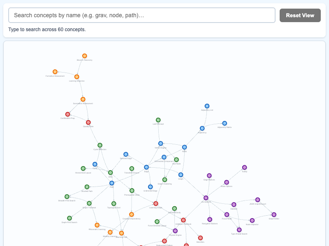Select the Formative Assessment node
Viewport: 329px width, 246px height.
tap(55, 72)
